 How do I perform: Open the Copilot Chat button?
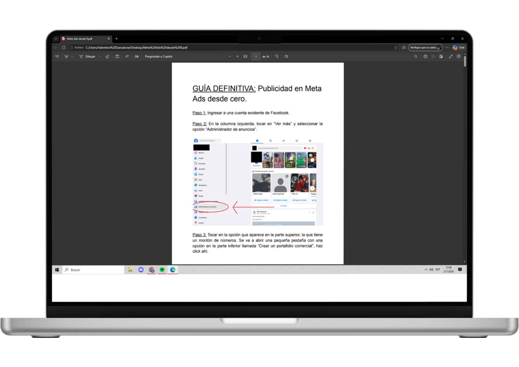pyautogui.click(x=459, y=47)
